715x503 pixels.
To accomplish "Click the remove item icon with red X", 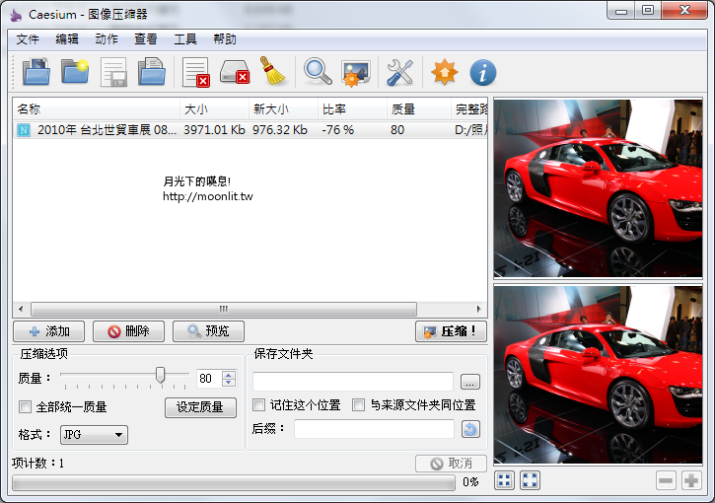I will [x=195, y=72].
